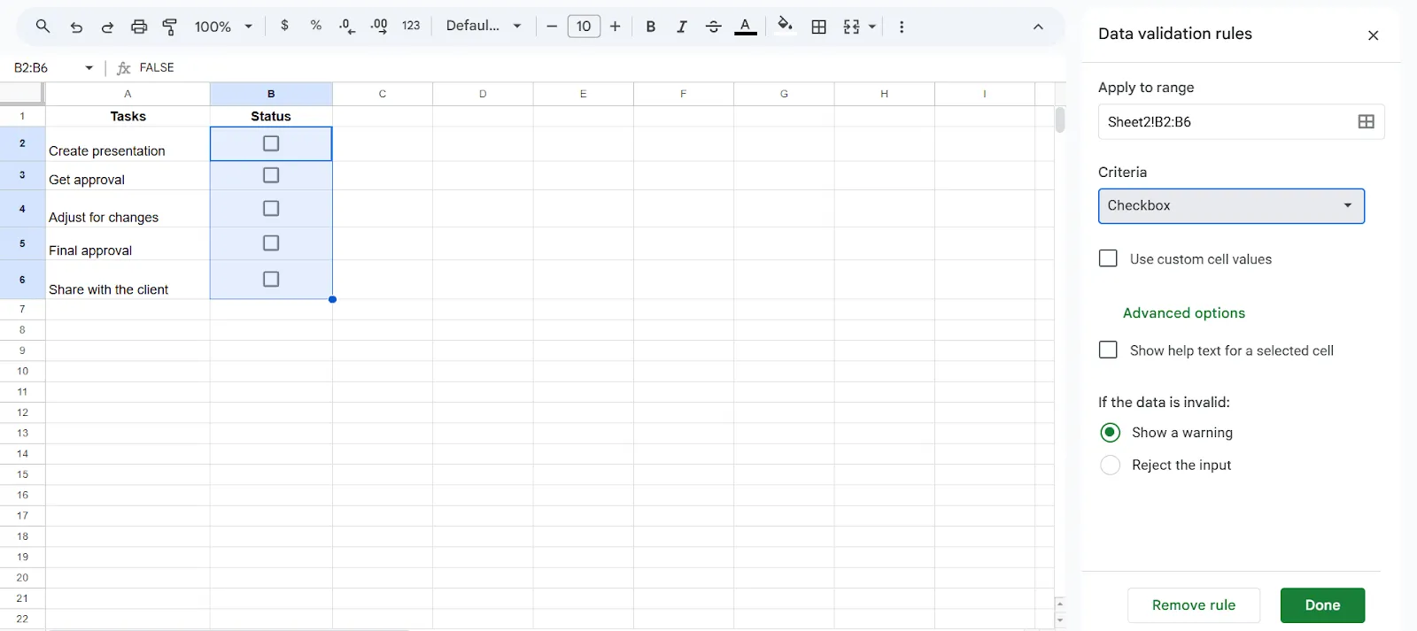1417x631 pixels.
Task: Click the font size input box
Action: (x=584, y=27)
